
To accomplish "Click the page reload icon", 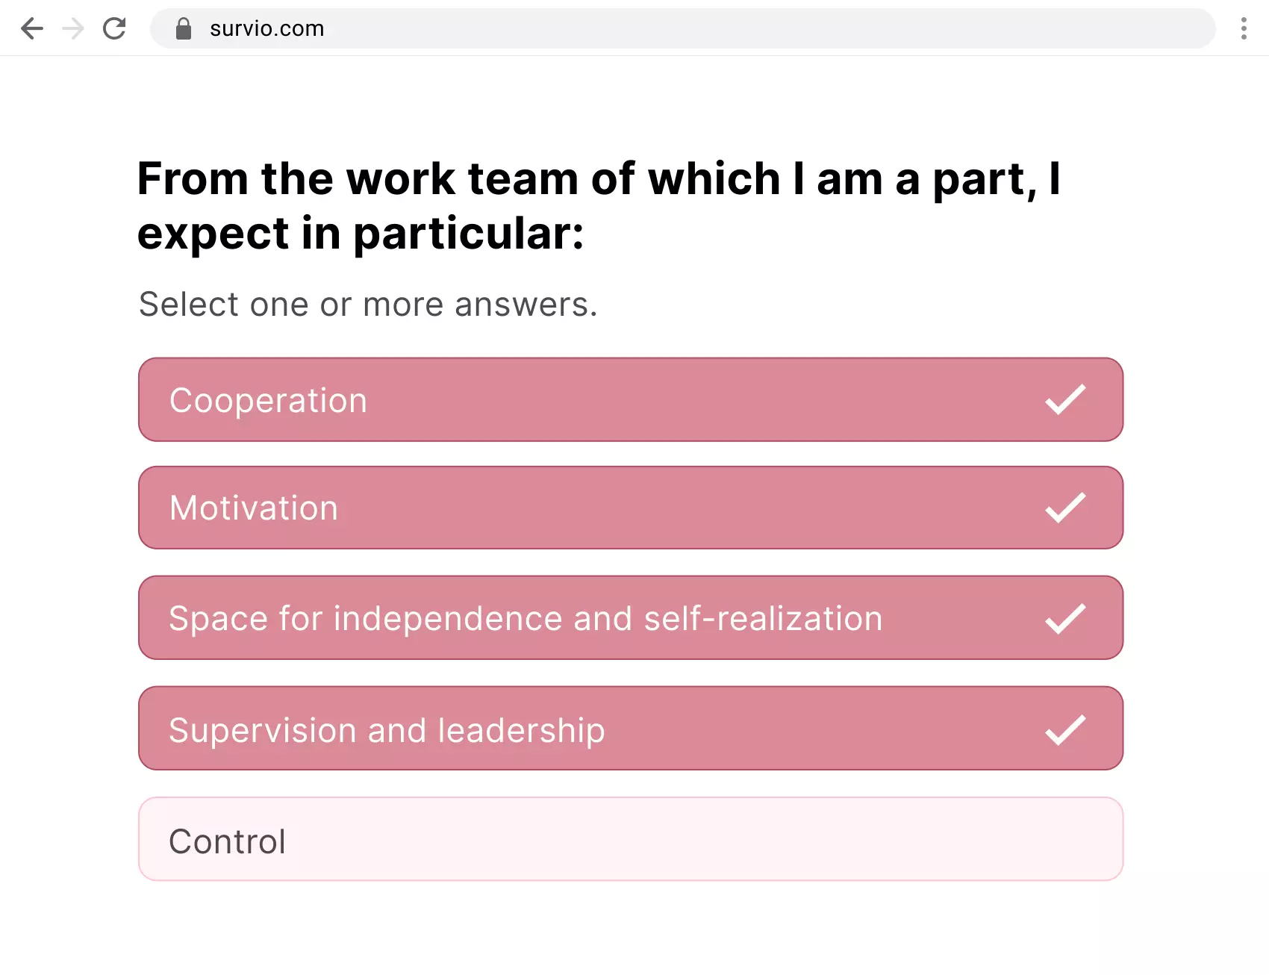I will click(115, 28).
